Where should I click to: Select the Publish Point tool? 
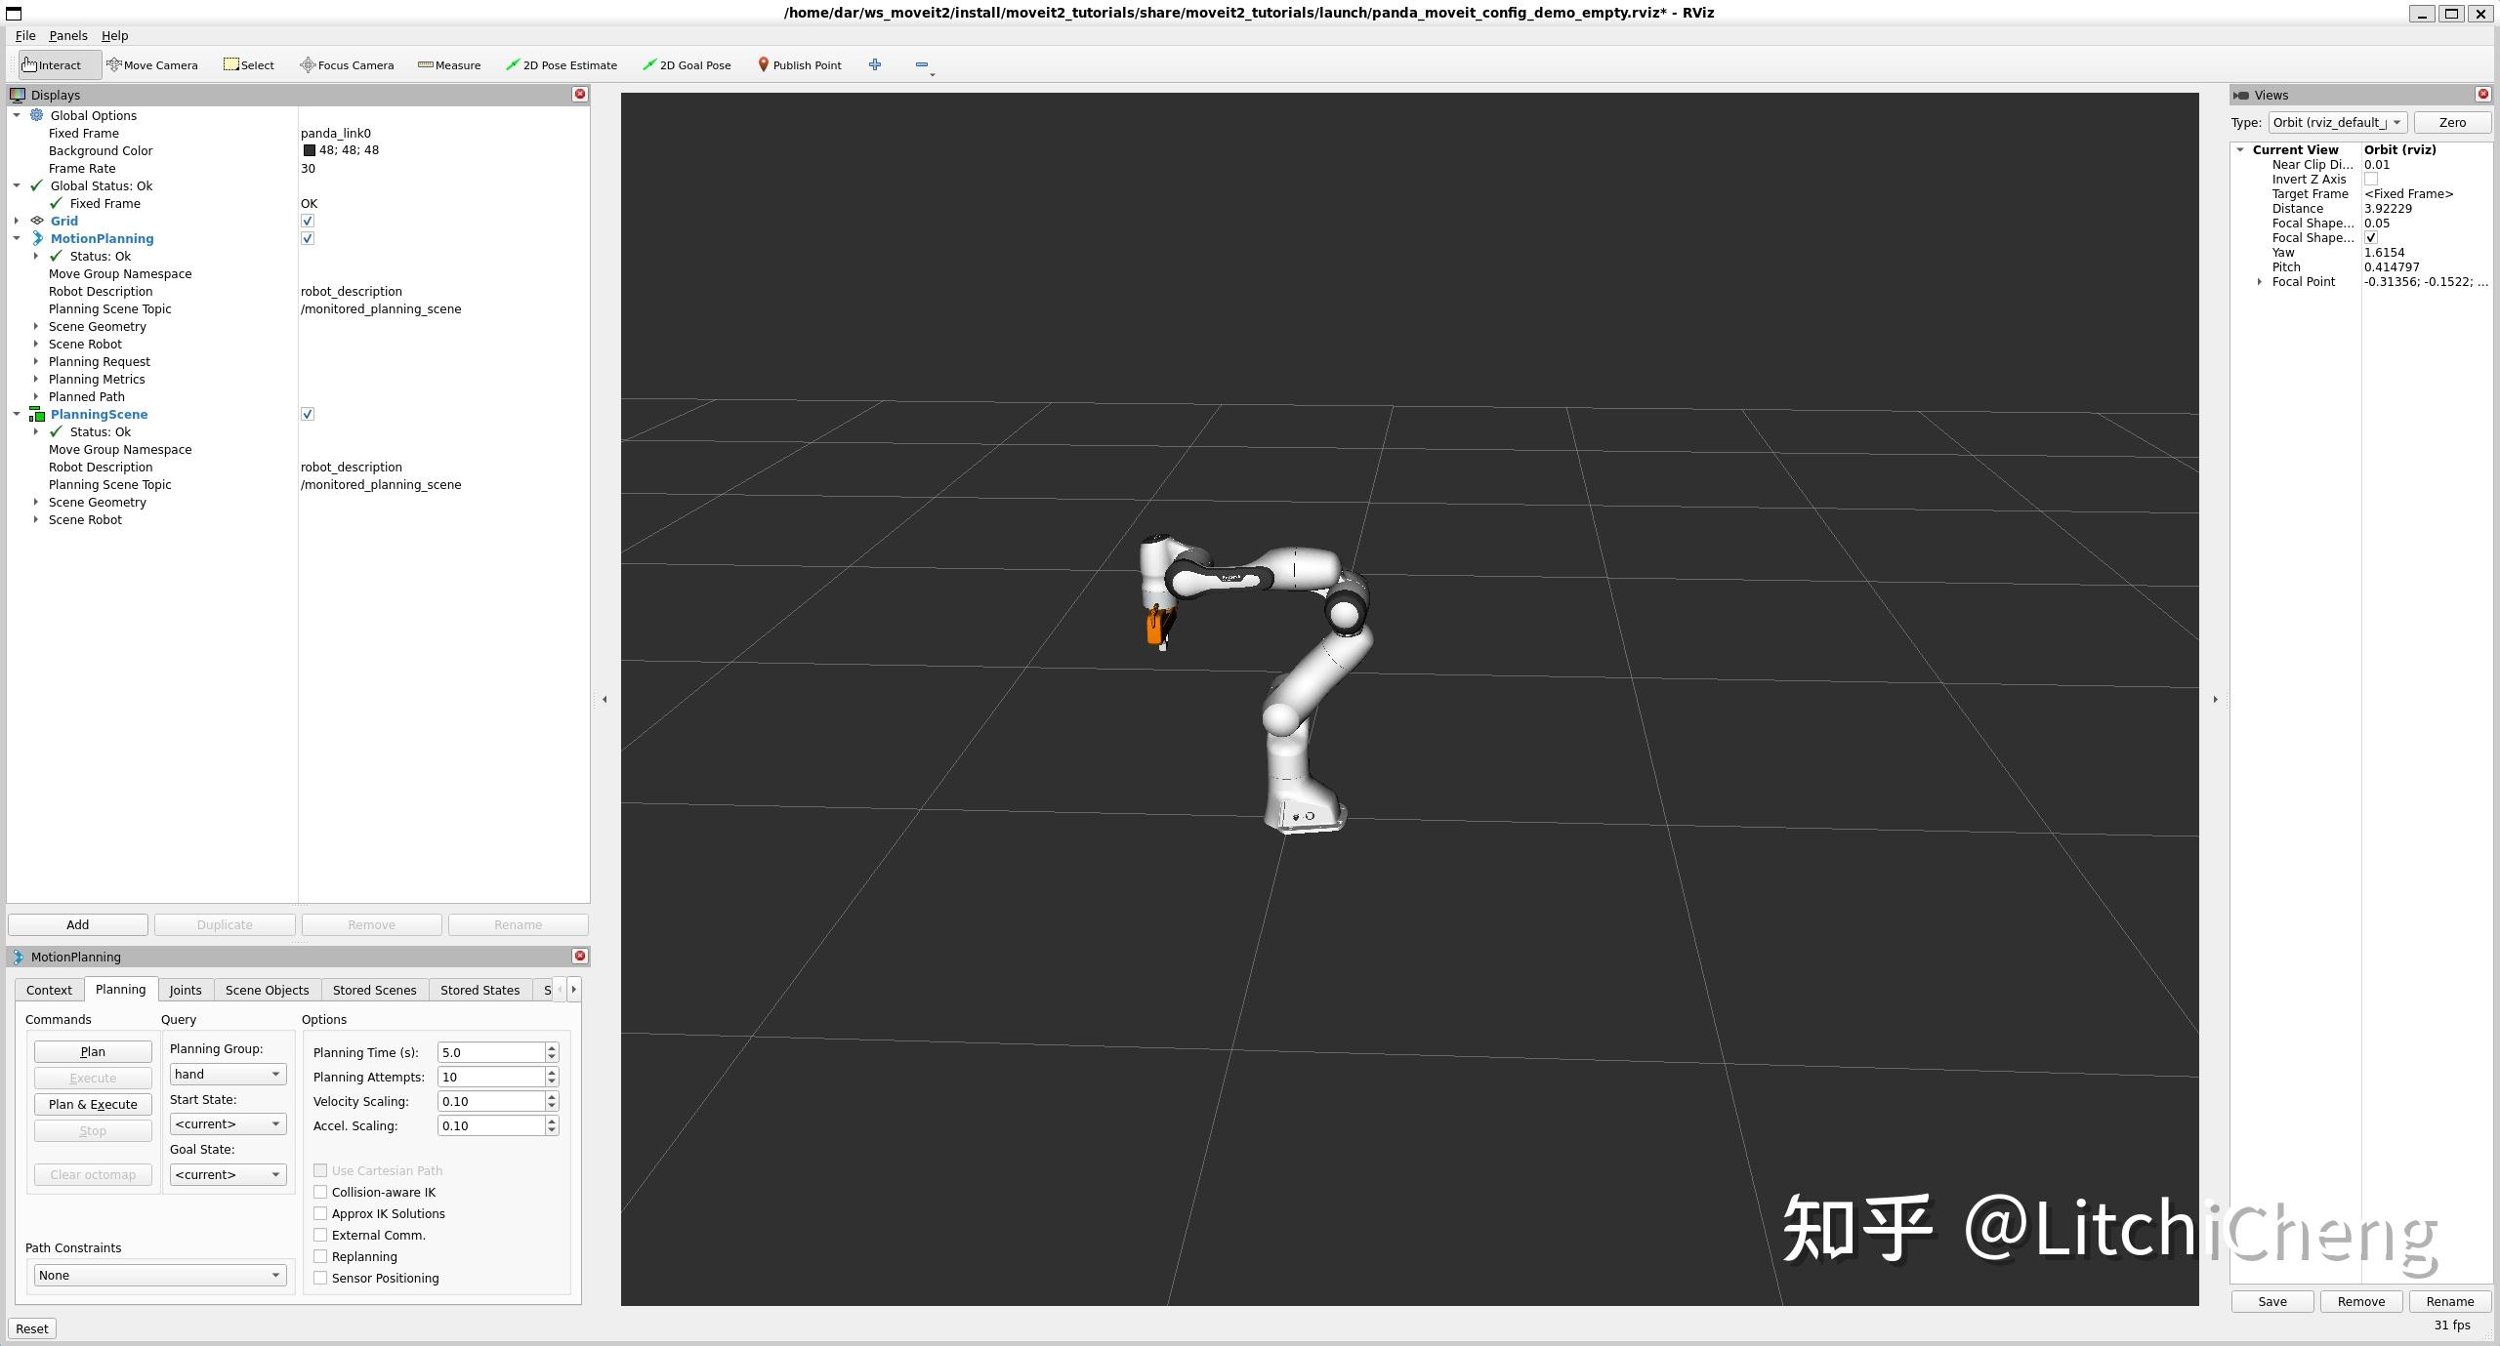800,64
